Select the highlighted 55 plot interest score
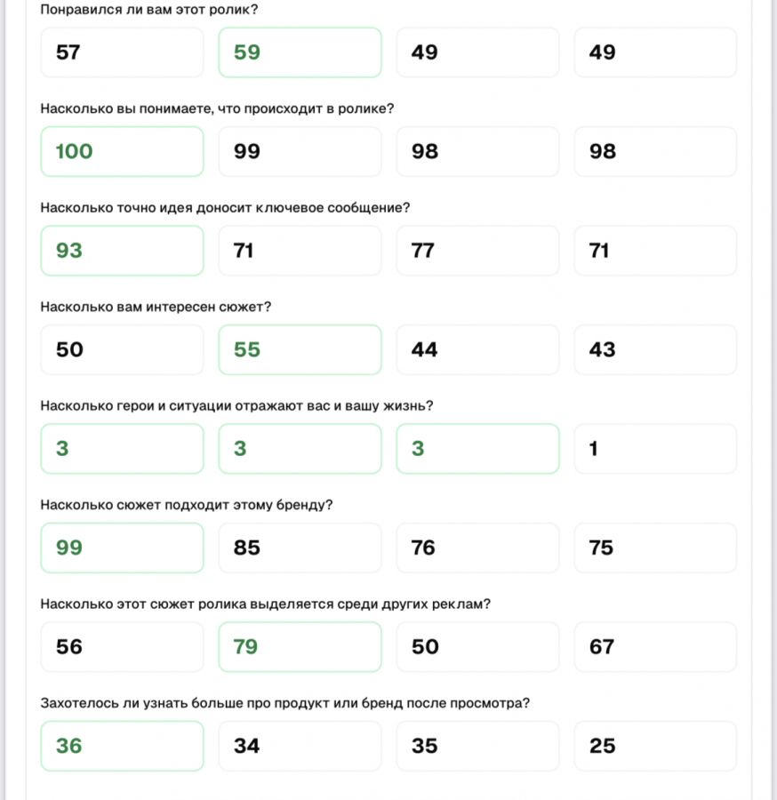The image size is (777, 800). [300, 349]
